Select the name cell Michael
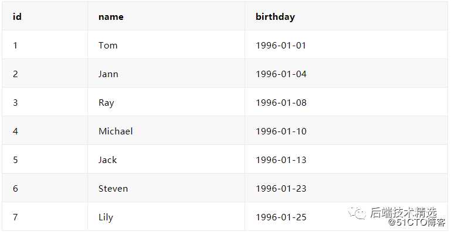This screenshot has width=451, height=232. coord(166,131)
